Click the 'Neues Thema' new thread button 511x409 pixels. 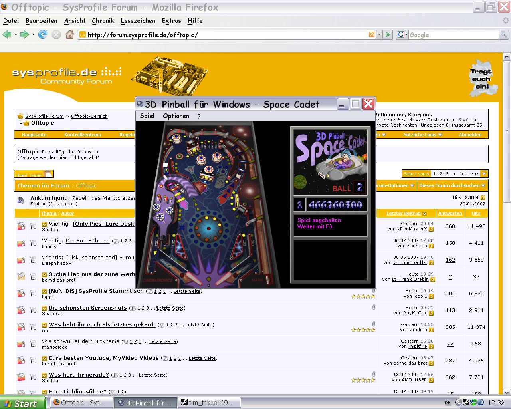[34, 174]
